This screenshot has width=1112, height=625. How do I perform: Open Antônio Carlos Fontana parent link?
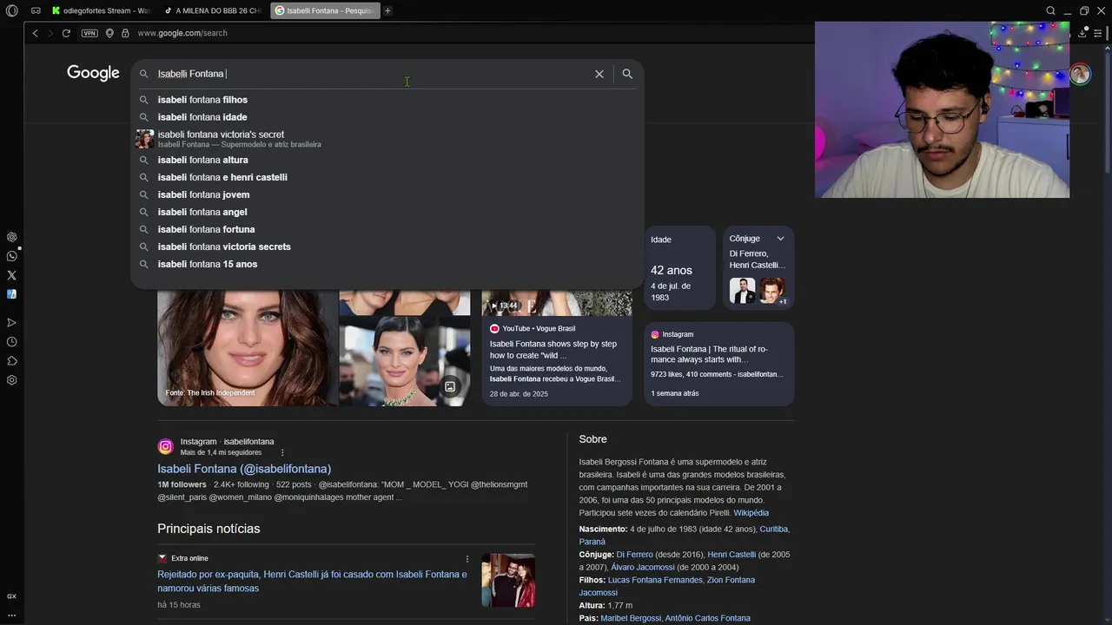pos(708,618)
